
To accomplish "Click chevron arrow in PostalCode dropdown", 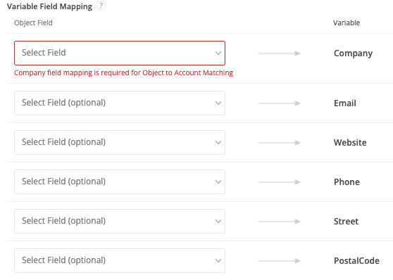I will coord(218,260).
